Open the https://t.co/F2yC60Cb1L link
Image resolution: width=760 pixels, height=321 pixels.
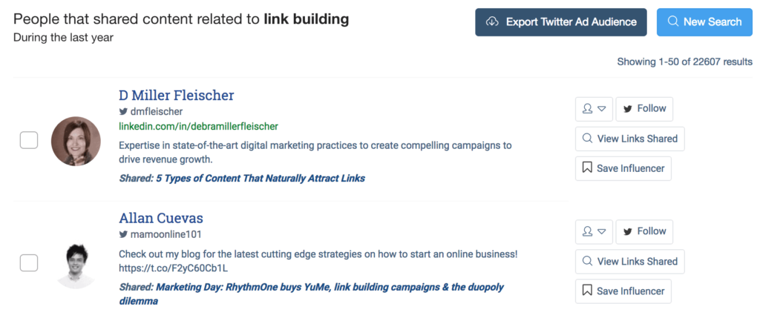173,268
